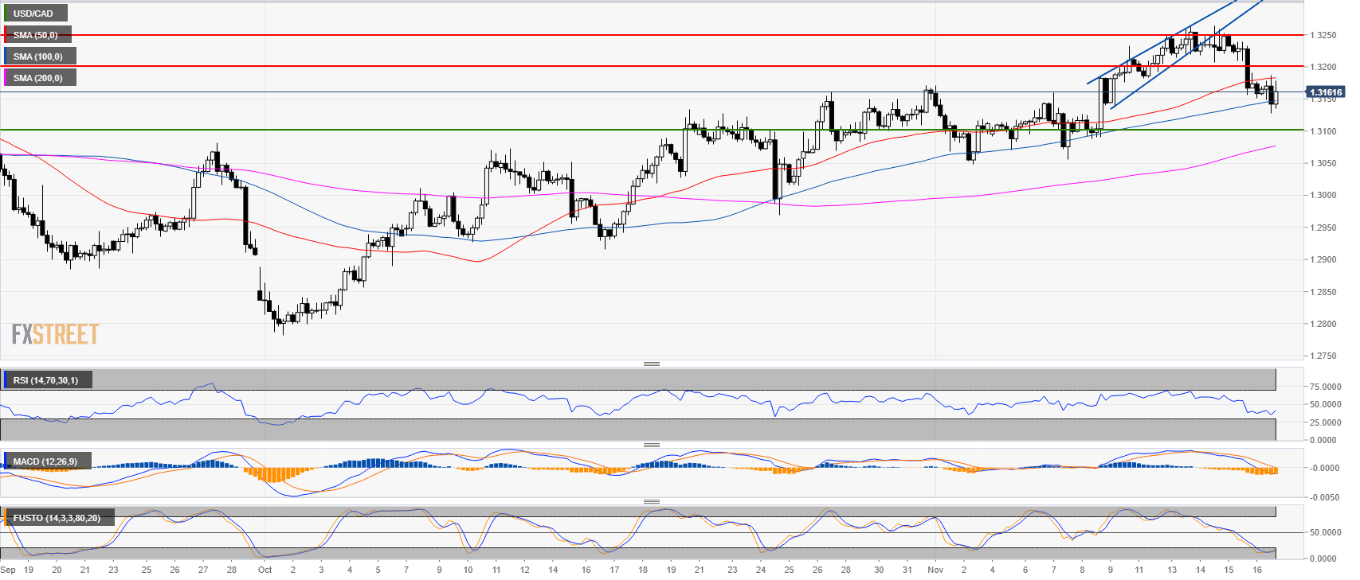Grab the resize handle above RSI panel
This screenshot has width=1360, height=580.
(x=651, y=364)
